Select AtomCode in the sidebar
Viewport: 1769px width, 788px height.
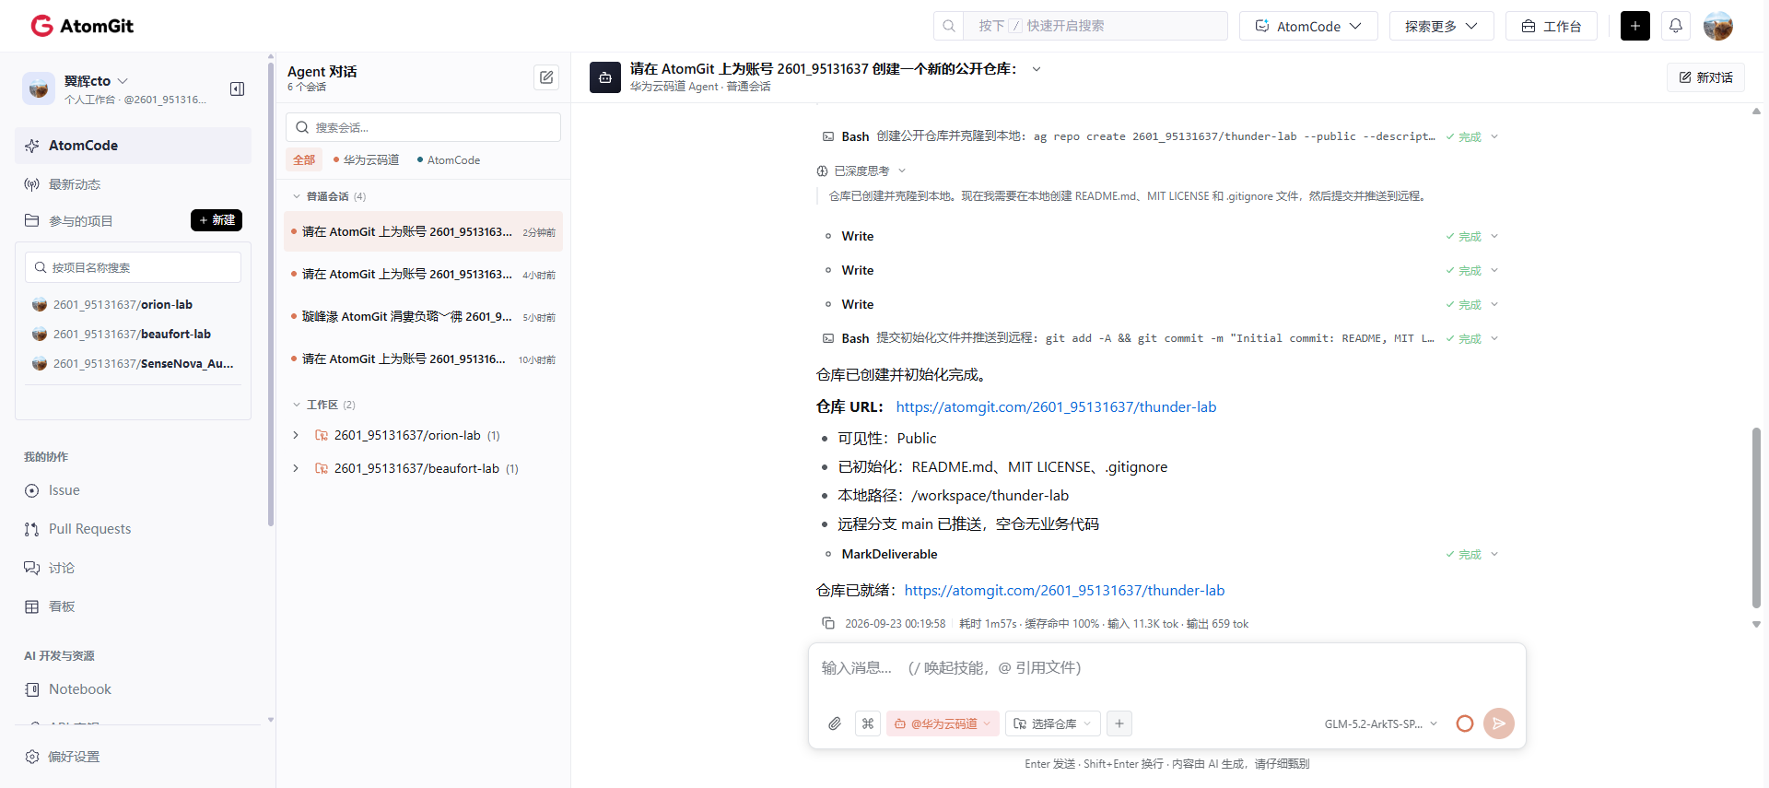[133, 146]
